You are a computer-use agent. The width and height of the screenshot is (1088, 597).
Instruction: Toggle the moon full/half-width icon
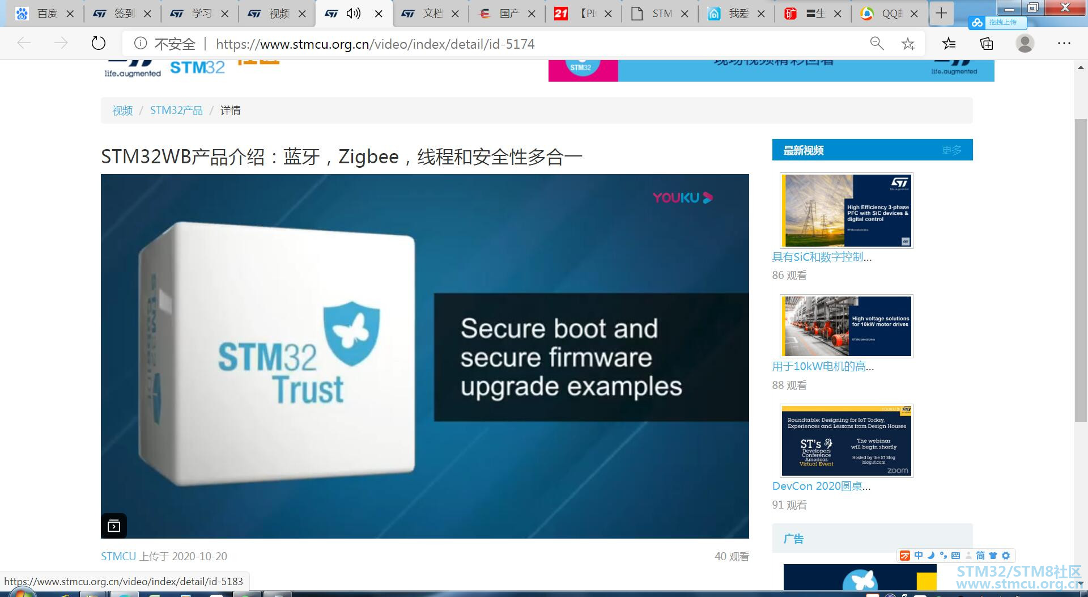[930, 556]
